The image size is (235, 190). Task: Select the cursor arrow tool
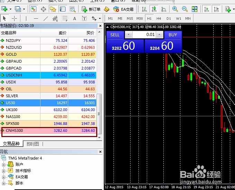pyautogui.click(x=4, y=18)
